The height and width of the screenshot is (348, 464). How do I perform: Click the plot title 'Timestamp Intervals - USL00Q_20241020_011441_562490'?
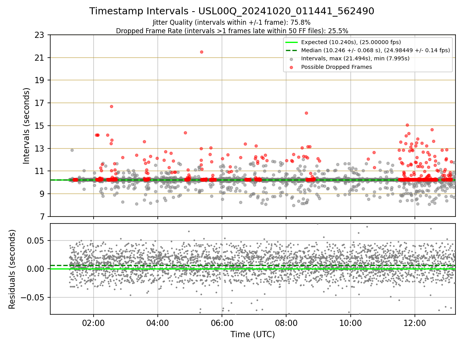[232, 11]
